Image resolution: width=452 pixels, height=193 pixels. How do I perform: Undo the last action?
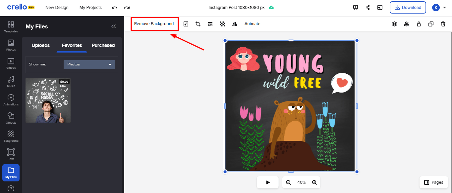(114, 8)
